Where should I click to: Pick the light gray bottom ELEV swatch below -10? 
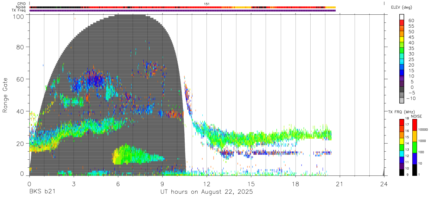point(402,100)
